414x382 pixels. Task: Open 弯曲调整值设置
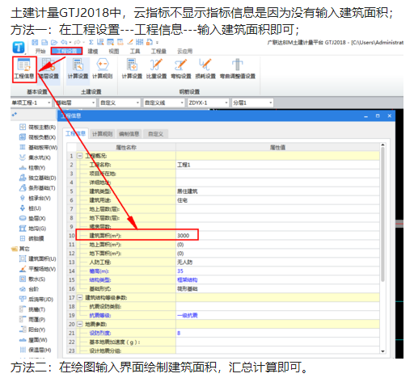click(238, 69)
